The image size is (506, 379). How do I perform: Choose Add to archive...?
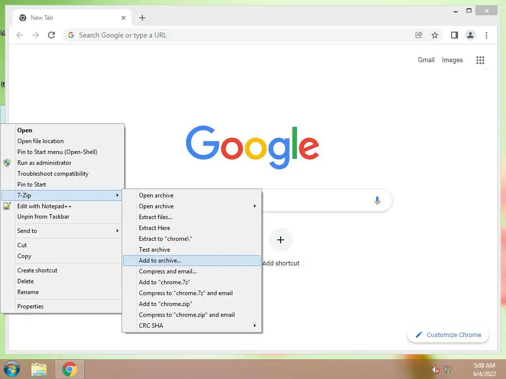click(x=192, y=261)
